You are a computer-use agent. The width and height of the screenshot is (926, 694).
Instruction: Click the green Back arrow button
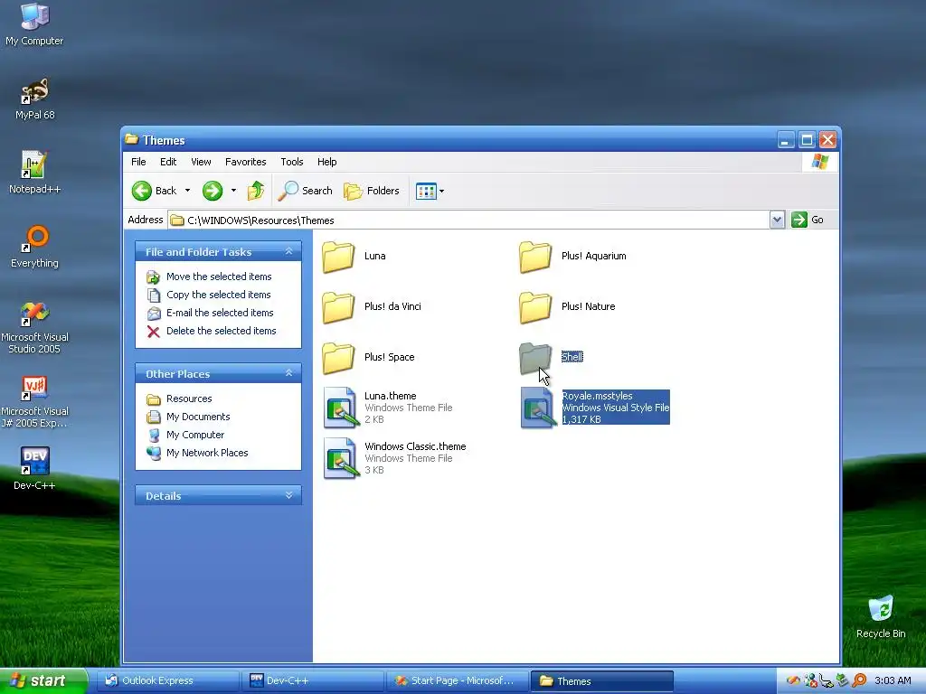point(142,191)
